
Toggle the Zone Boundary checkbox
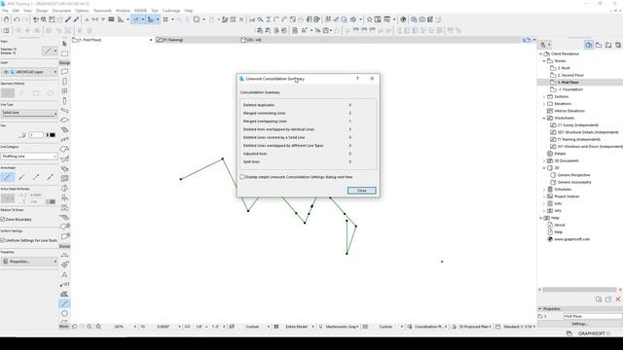(x=3, y=219)
